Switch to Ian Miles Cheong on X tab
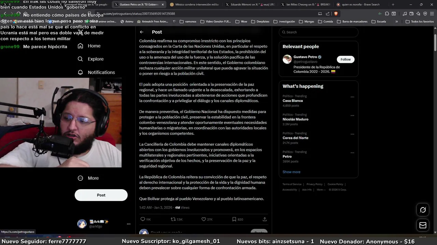Screen dimensions: 437x245 click(306, 4)
